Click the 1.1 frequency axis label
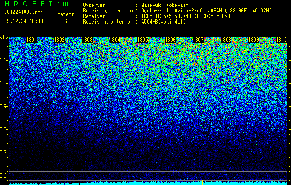Viewport: 291px width, 185px height. [4, 60]
